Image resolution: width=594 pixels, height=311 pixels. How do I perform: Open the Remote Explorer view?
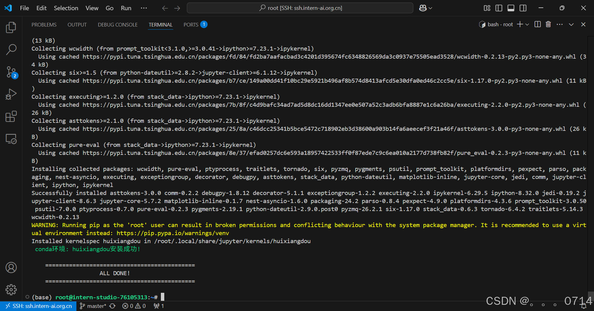click(11, 139)
